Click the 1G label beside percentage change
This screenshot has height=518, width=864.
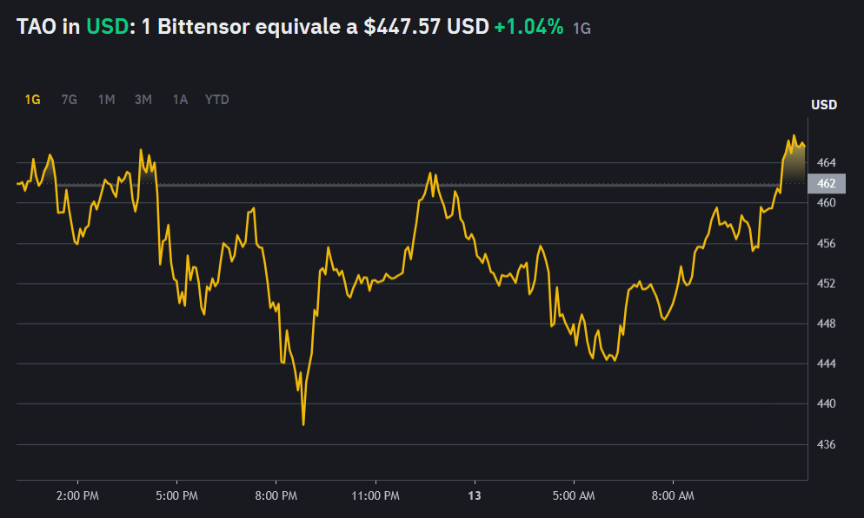click(582, 29)
